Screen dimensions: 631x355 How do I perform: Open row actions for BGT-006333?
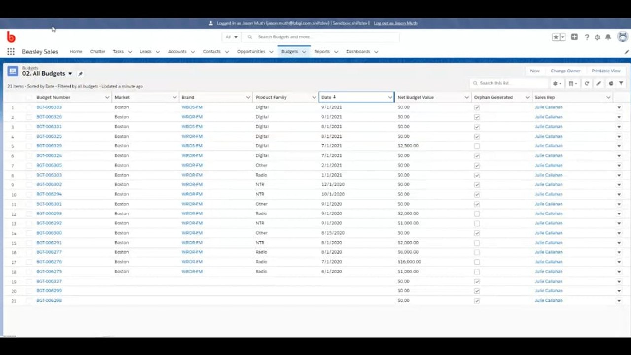point(619,107)
